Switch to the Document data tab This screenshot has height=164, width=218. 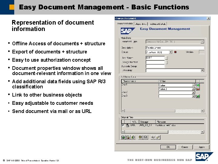pyautogui.click(x=125, y=24)
